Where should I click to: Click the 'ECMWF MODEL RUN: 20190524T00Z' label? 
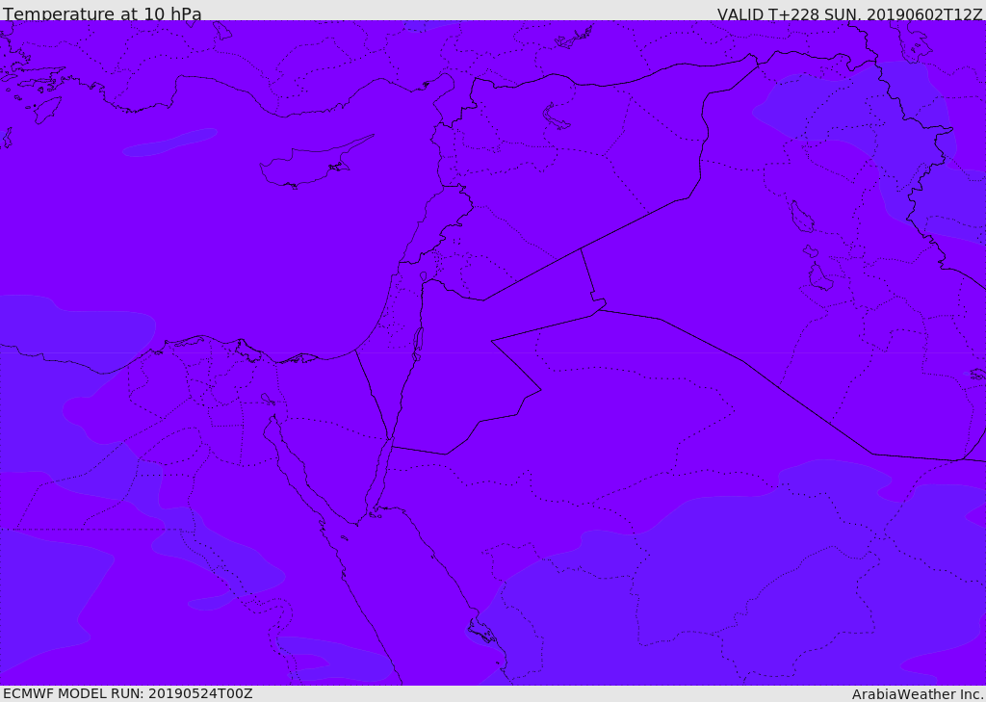[x=128, y=693]
